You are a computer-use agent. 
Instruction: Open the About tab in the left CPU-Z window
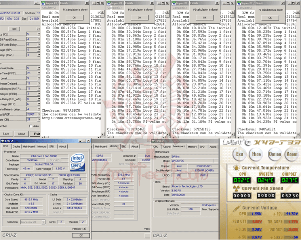[63, 146]
